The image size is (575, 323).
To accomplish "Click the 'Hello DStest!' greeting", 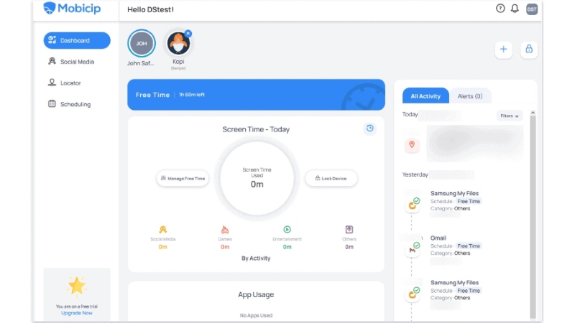I will coord(150,9).
